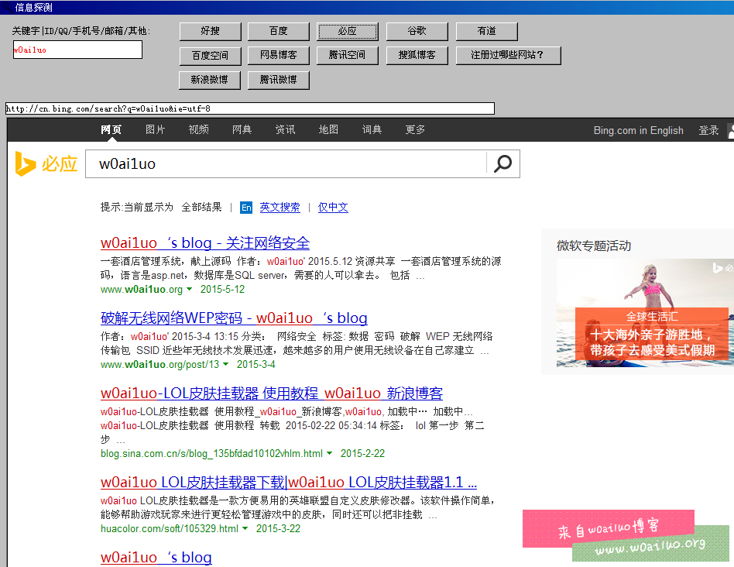Click the Bing search magnifier icon
This screenshot has height=567, width=734.
pyautogui.click(x=502, y=163)
